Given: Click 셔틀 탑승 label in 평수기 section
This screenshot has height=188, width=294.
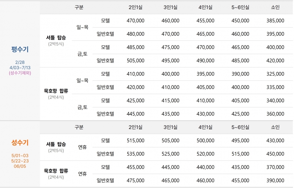Looking at the screenshot, I should pyautogui.click(x=56, y=38).
